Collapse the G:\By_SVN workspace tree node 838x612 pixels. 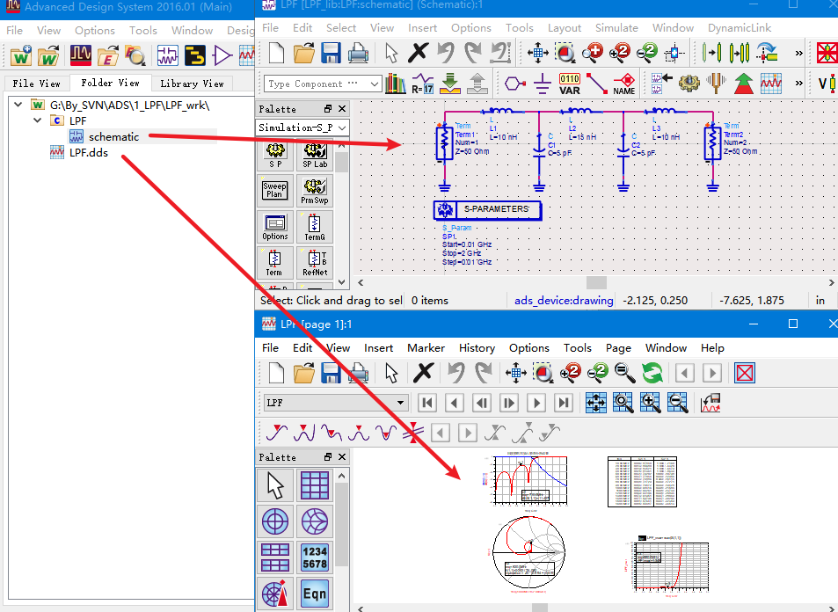click(x=18, y=105)
